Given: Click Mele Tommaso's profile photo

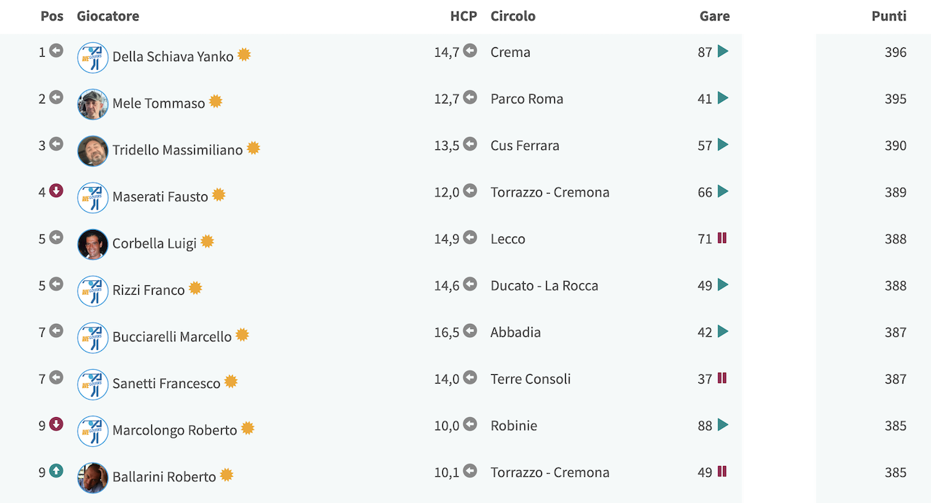Looking at the screenshot, I should [93, 104].
